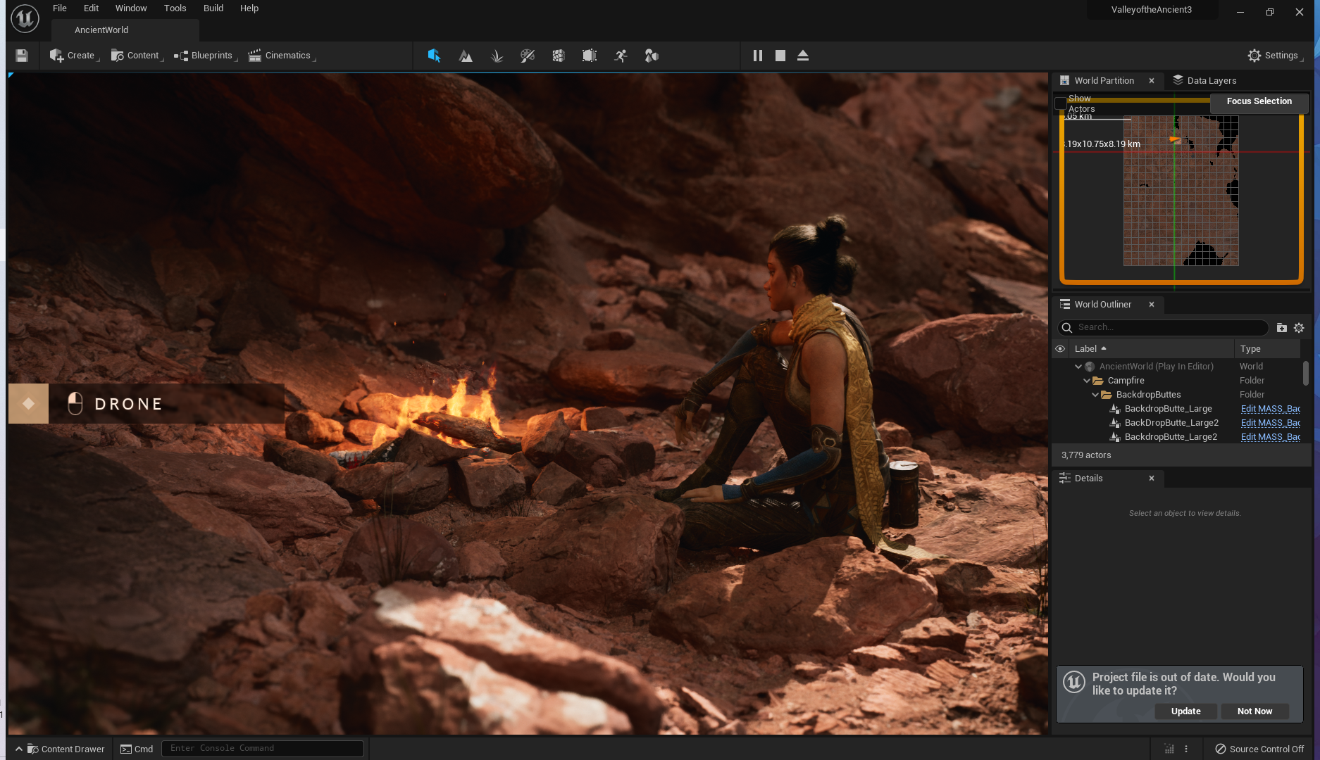Click the World Partition minimap
This screenshot has width=1320, height=760.
click(x=1181, y=191)
